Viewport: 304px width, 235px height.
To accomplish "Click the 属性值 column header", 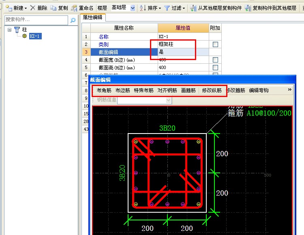I will pos(183,28).
